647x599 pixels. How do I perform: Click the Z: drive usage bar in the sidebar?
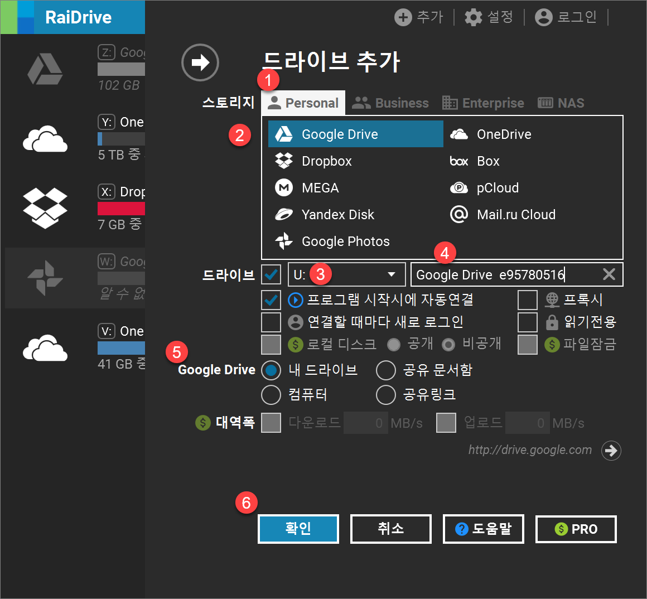tap(122, 69)
